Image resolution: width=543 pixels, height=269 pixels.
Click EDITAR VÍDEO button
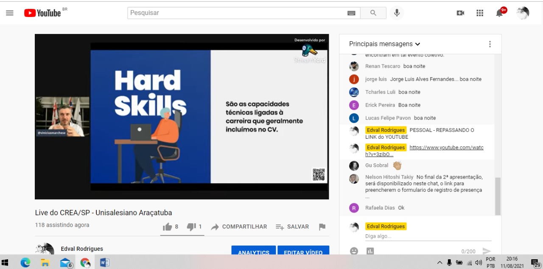(303, 250)
